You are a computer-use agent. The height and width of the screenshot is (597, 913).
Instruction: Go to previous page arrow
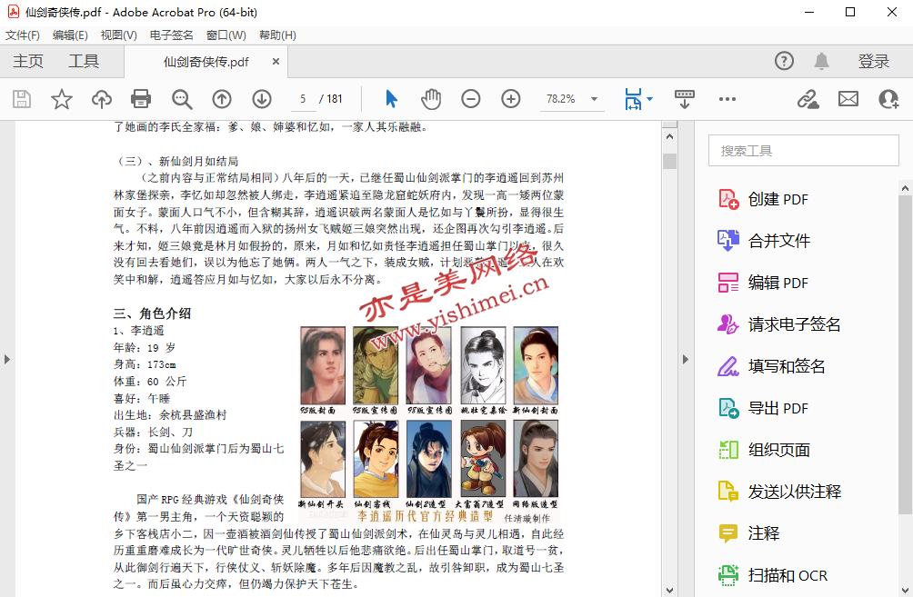point(222,99)
